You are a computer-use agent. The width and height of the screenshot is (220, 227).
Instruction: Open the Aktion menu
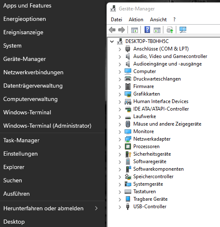point(136,20)
